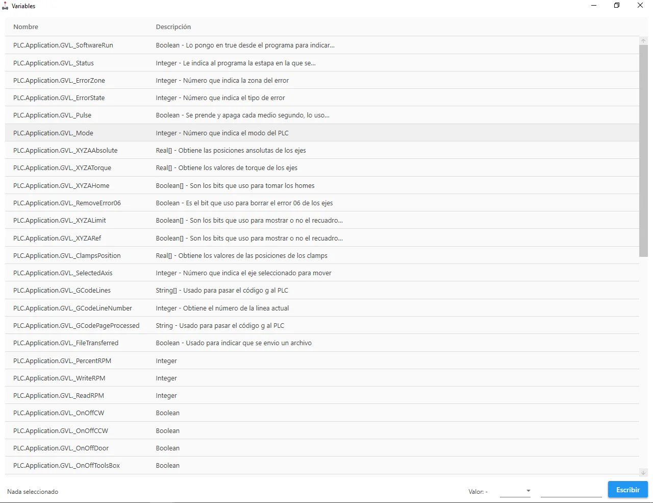Sort by the Nombre column header
This screenshot has height=503, width=653.
[26, 27]
